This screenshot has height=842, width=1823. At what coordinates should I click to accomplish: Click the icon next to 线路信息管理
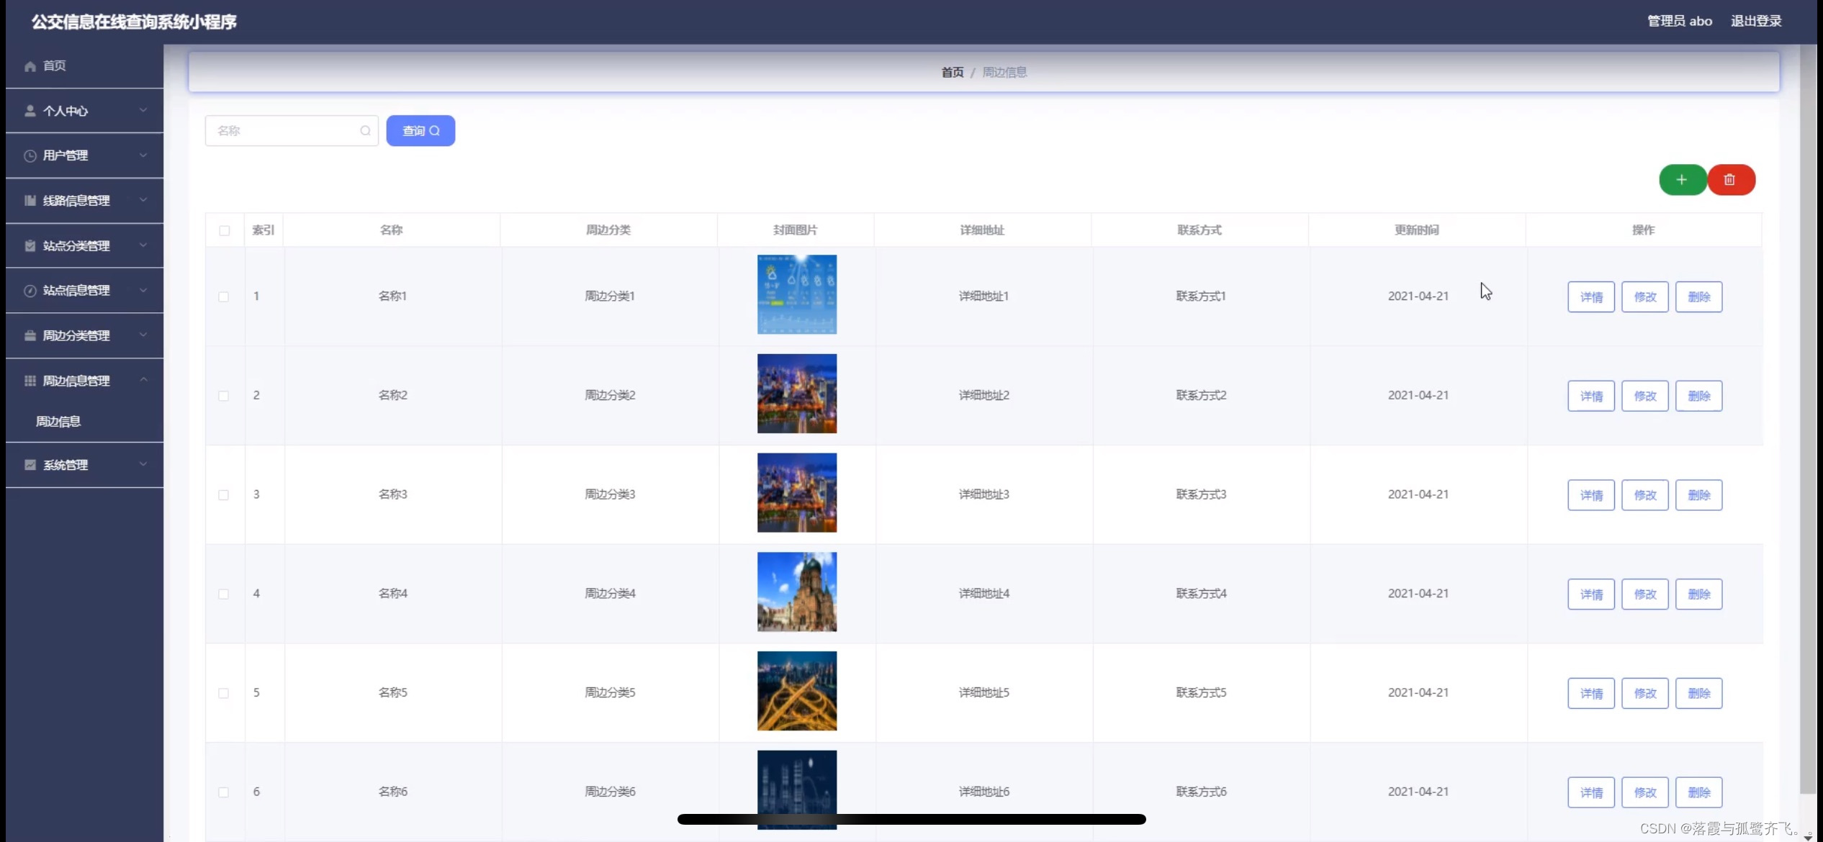pyautogui.click(x=30, y=201)
